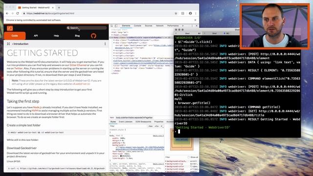The image size is (313, 176).
Task: Expand background-color computed property
Action: 166,166
